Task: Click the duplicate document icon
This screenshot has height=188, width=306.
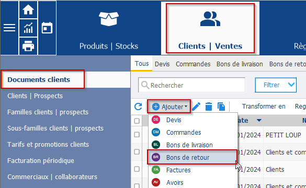Action: 221,107
